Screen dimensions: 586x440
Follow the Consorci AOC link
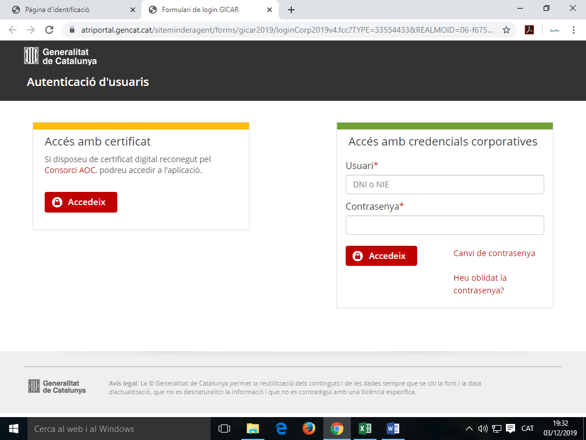click(70, 170)
